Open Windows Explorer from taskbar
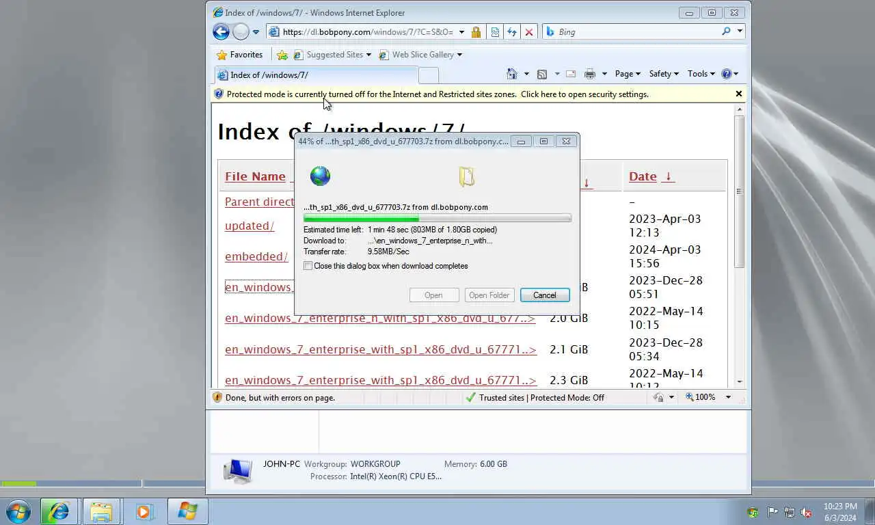875x525 pixels. pos(101,511)
